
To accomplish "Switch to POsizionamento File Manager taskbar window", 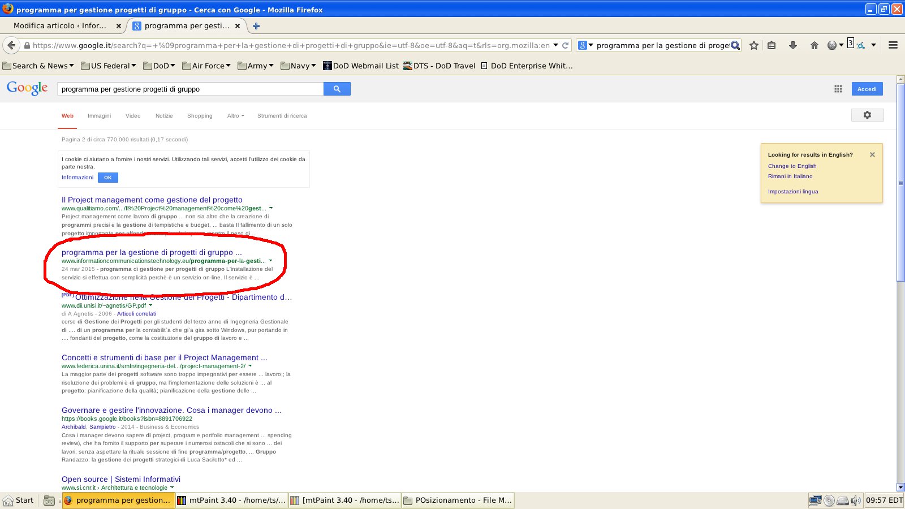I will point(457,501).
